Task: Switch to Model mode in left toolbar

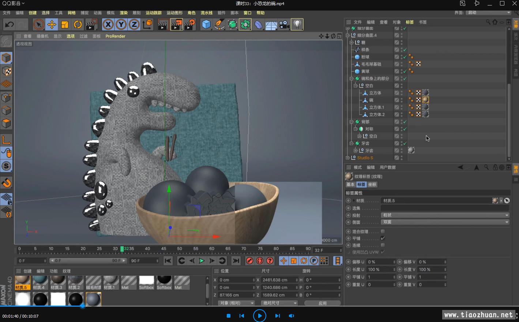Action: point(6,58)
